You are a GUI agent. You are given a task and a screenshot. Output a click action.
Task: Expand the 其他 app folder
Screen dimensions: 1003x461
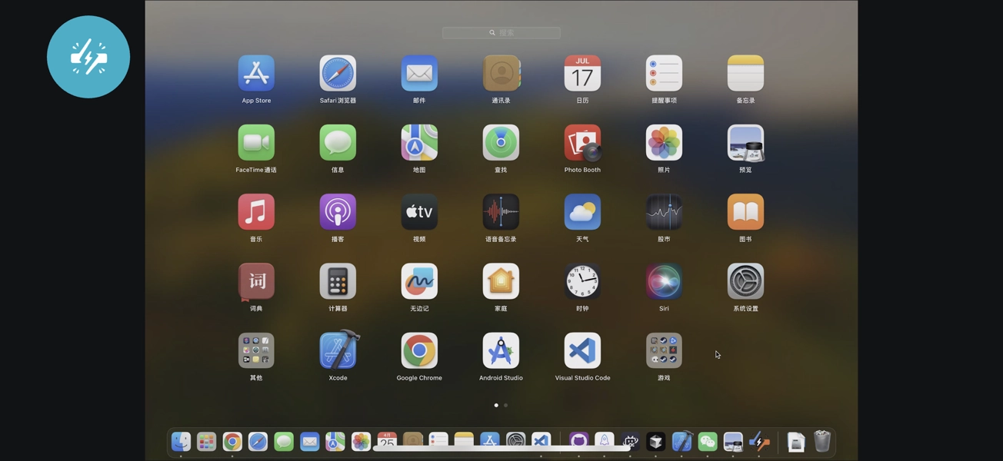(256, 351)
